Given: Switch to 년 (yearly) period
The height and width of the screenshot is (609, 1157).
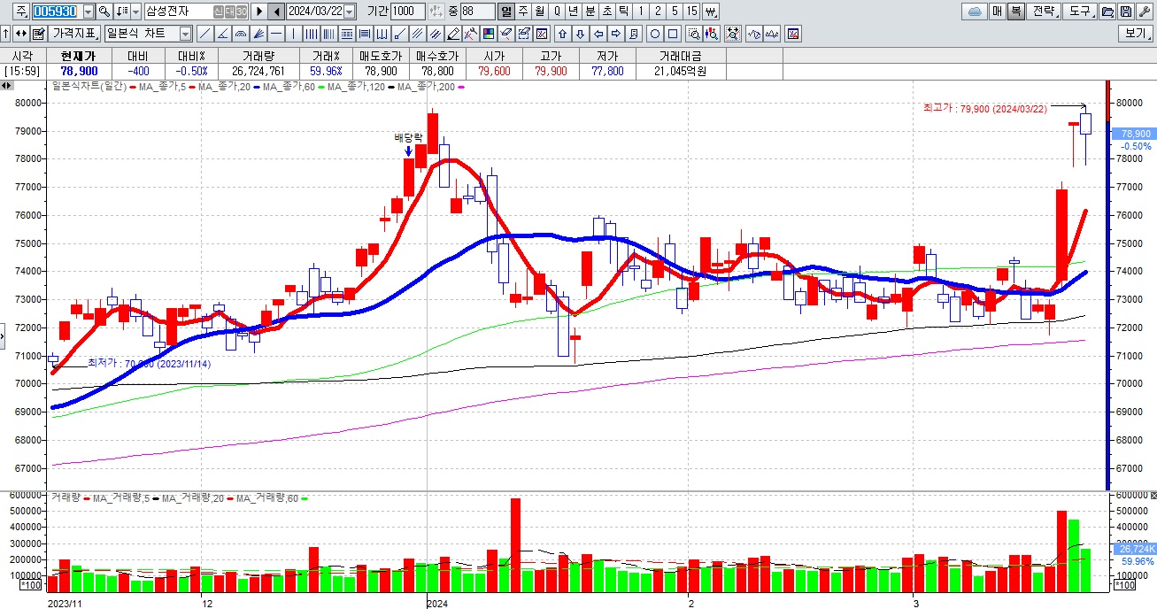Looking at the screenshot, I should tap(573, 12).
